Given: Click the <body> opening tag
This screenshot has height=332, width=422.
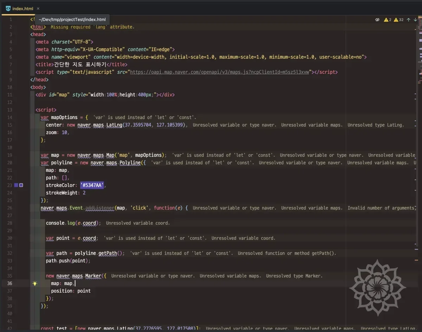Looking at the screenshot, I should pyautogui.click(x=38, y=87).
